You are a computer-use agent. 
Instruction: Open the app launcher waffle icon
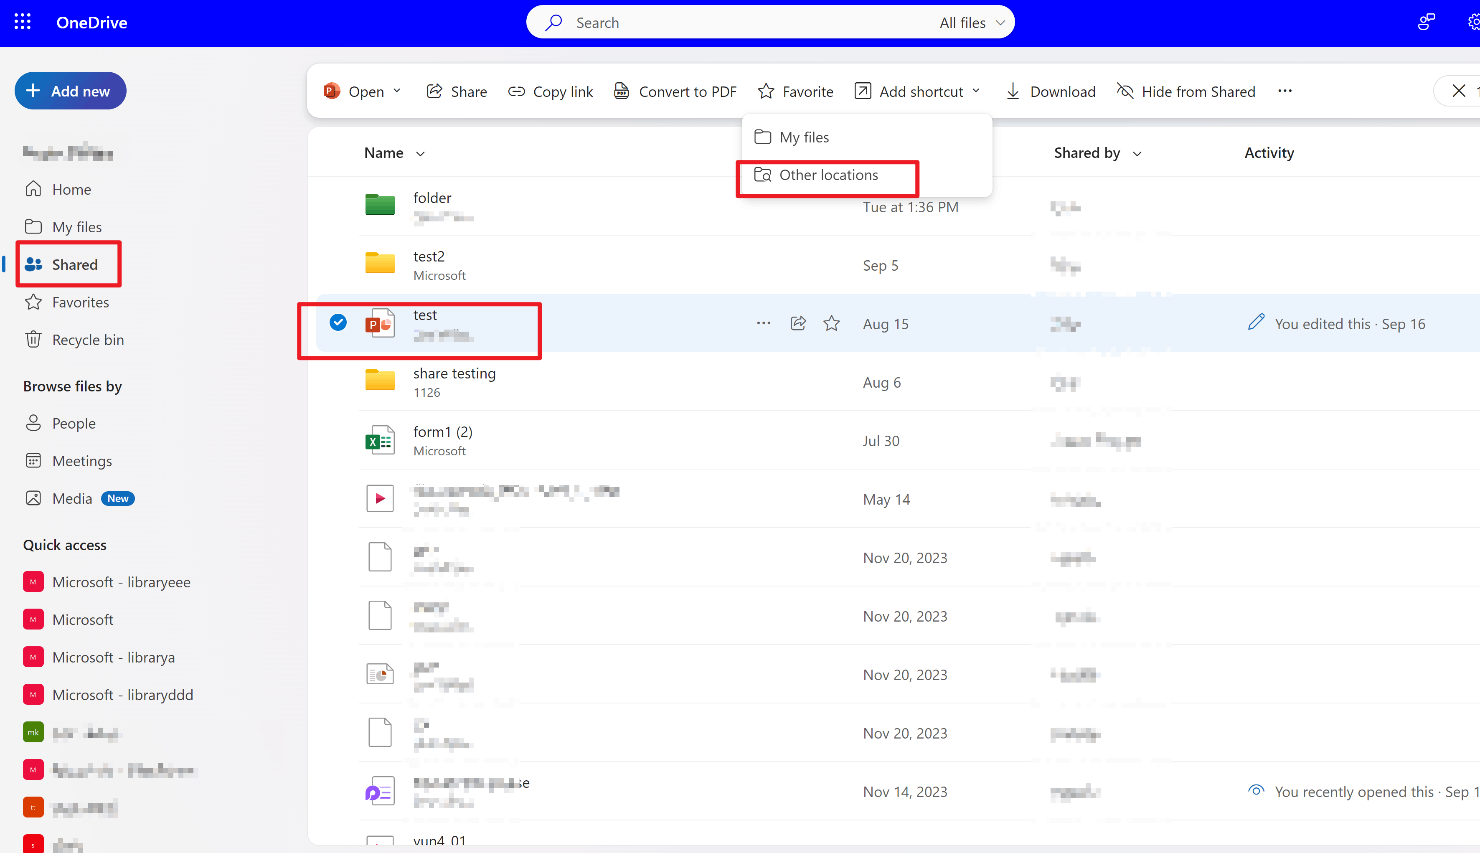click(x=22, y=22)
